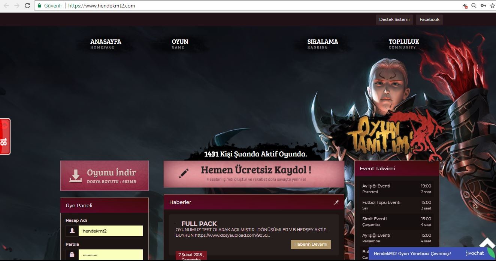Bookmark the page with star icon
This screenshot has height=261, width=496.
pos(492,6)
